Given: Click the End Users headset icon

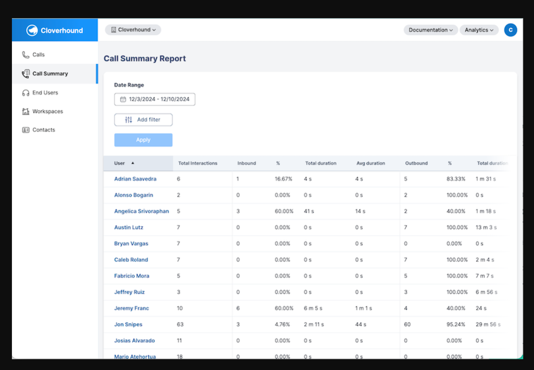Looking at the screenshot, I should pyautogui.click(x=26, y=93).
